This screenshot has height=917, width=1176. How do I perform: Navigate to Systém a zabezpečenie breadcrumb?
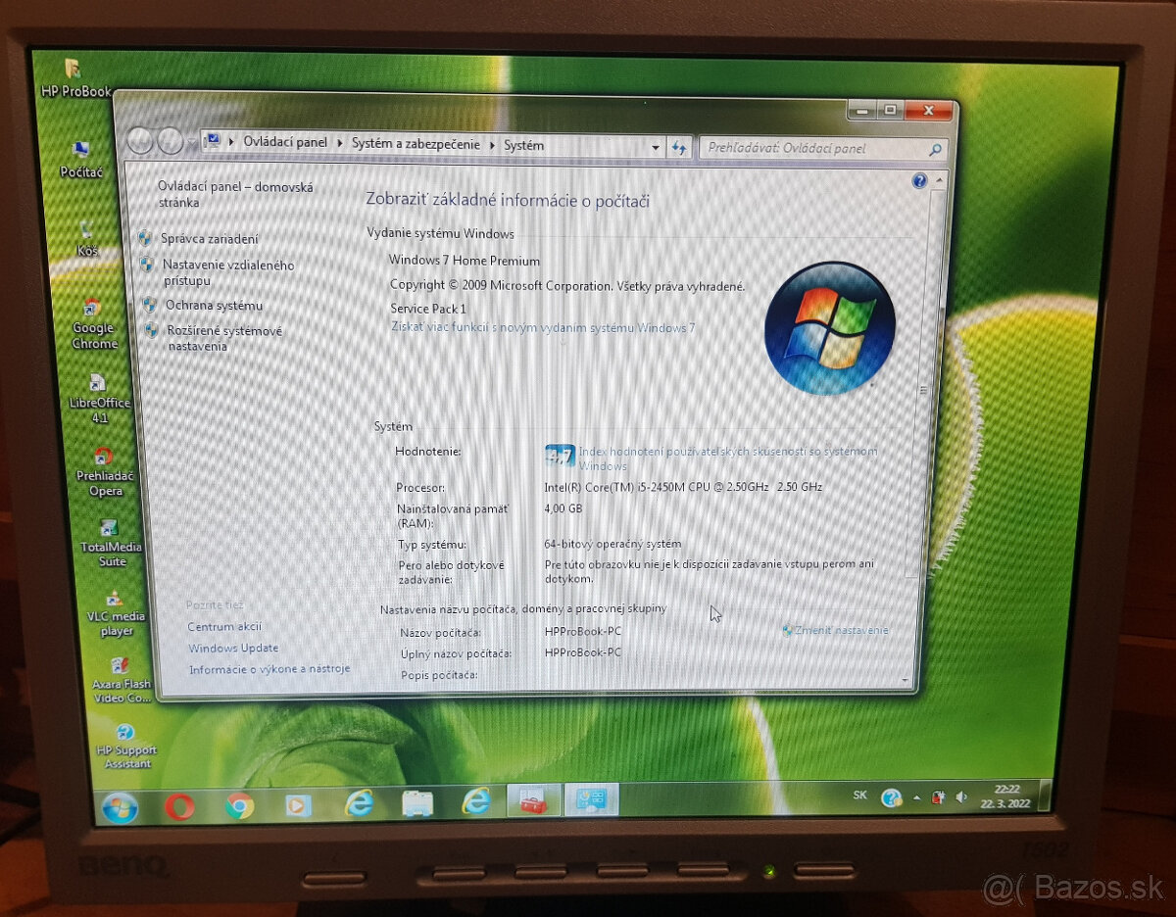pyautogui.click(x=416, y=144)
